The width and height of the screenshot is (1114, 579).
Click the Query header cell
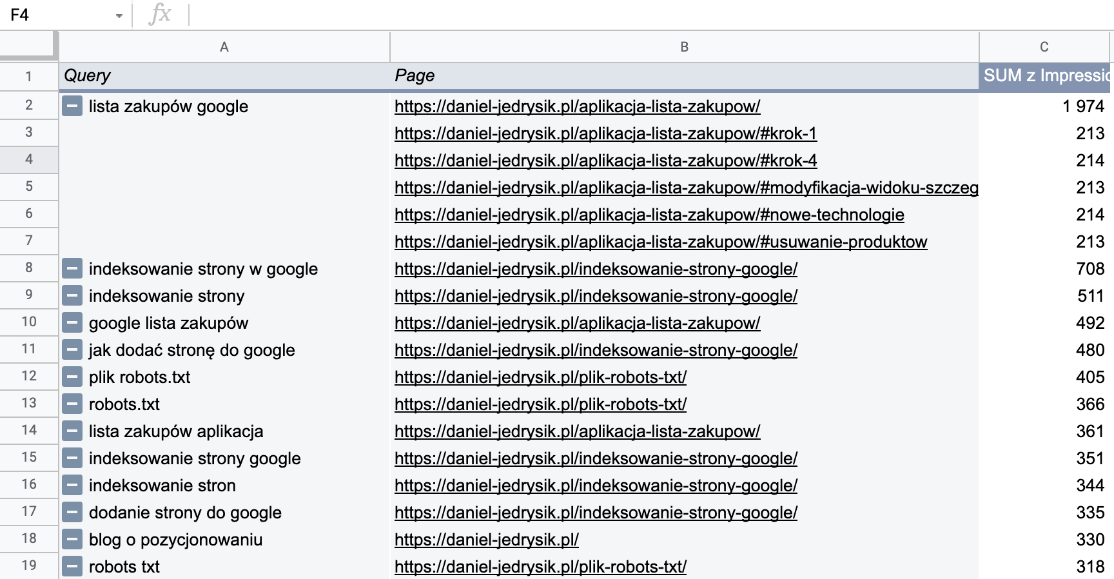(x=224, y=76)
